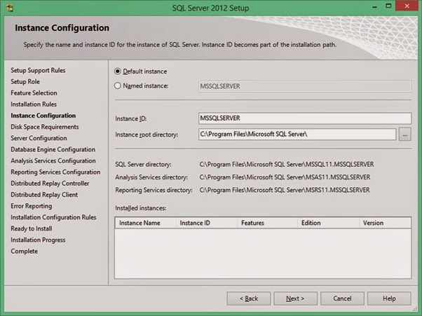Select Installation Rules step

pyautogui.click(x=34, y=104)
